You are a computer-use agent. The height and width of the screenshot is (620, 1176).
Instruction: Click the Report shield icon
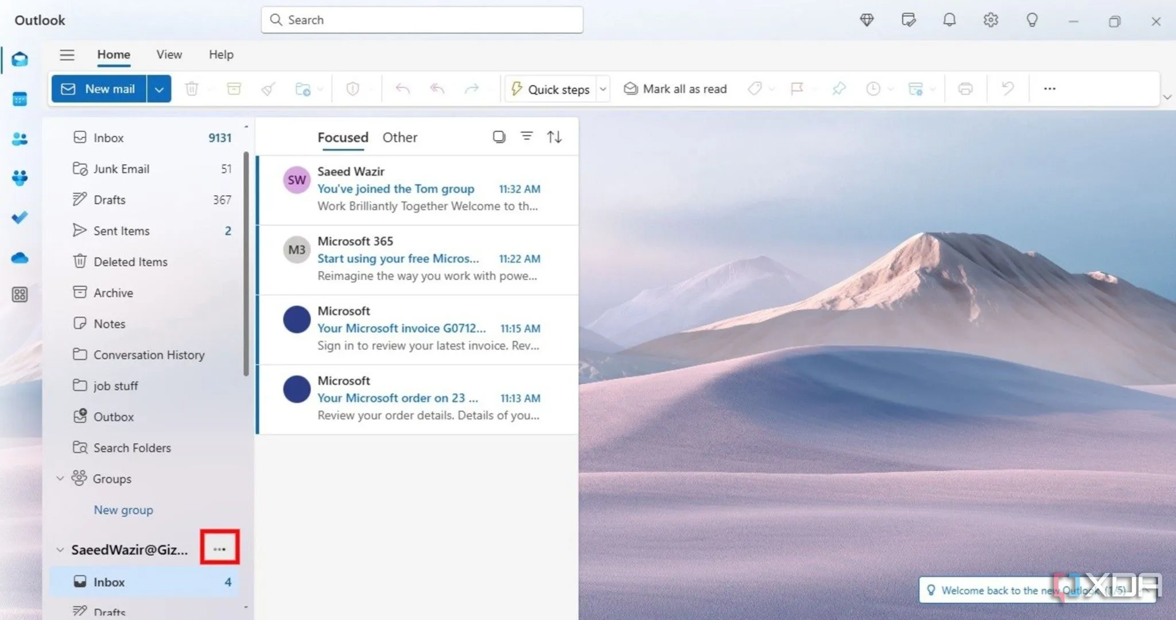[352, 89]
